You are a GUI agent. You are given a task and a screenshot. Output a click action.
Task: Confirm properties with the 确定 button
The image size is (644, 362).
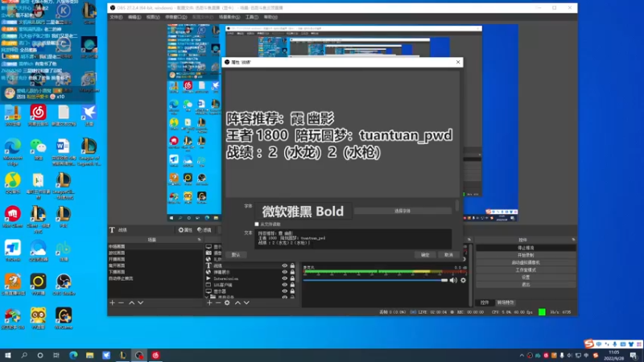pos(425,255)
